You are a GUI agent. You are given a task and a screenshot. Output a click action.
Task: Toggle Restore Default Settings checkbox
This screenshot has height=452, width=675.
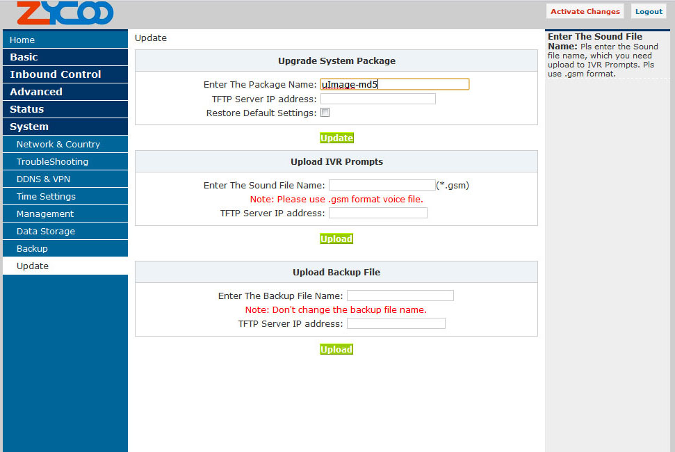[x=325, y=113]
